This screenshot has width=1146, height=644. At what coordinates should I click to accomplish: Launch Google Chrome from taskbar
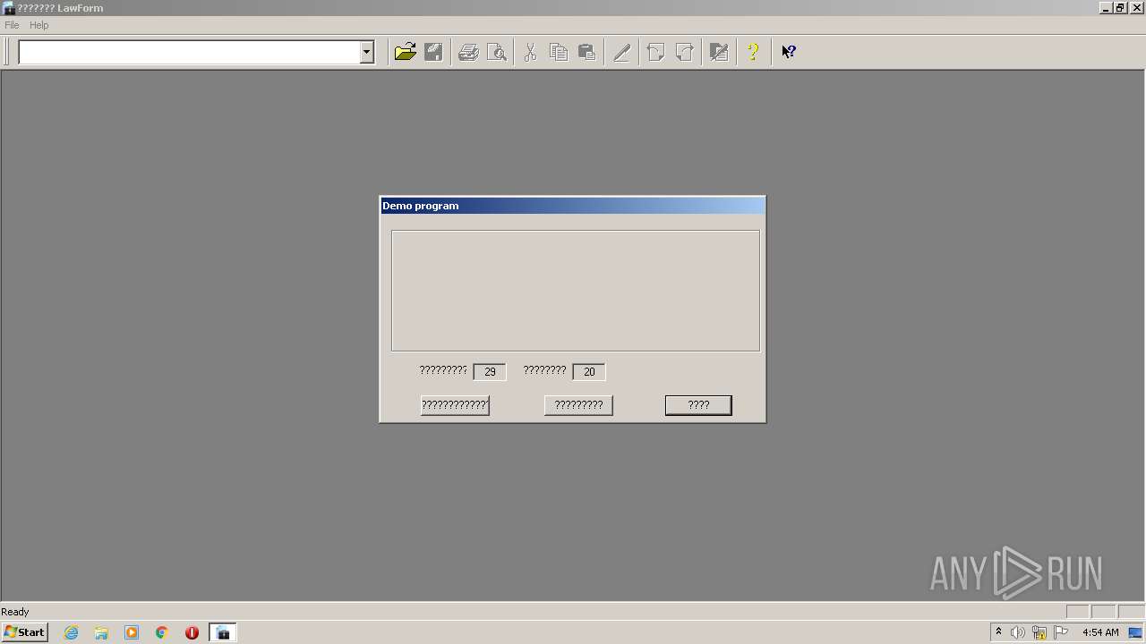pyautogui.click(x=162, y=632)
